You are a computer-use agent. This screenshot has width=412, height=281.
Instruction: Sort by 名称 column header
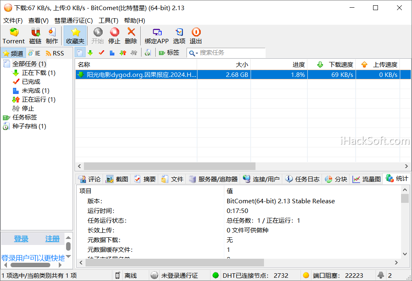[x=136, y=64]
